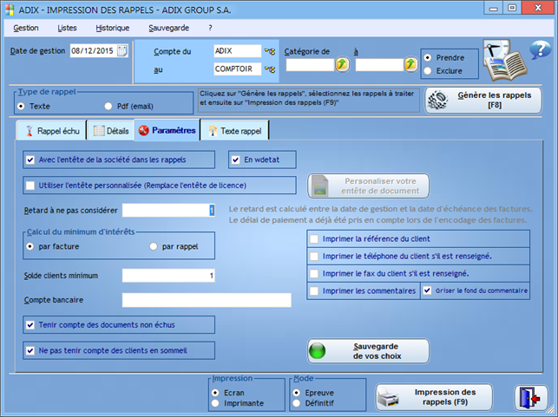
Task: Open help via the blue question mark bubble
Action: click(x=540, y=49)
